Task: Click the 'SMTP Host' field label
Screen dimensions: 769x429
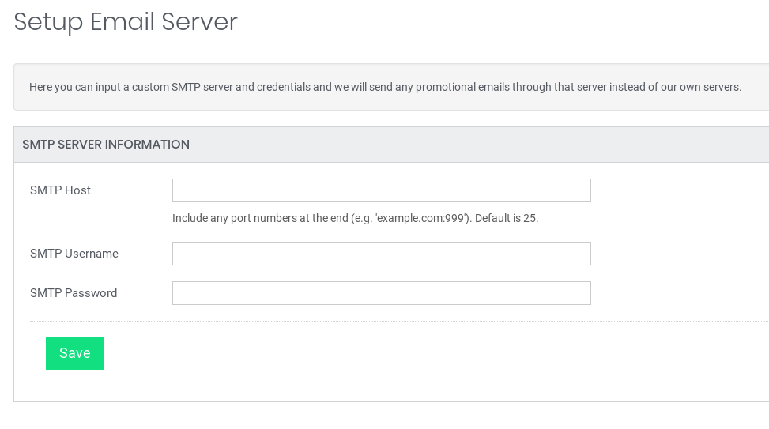Action: [x=60, y=190]
